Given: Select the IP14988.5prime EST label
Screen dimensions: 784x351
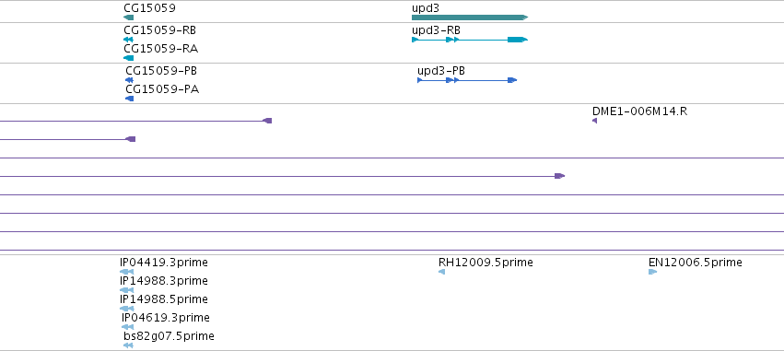Looking at the screenshot, I should (x=164, y=299).
